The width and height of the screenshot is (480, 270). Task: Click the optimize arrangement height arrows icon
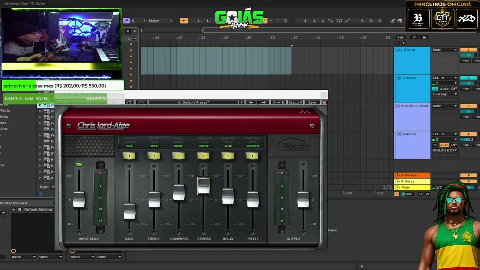tap(414, 37)
